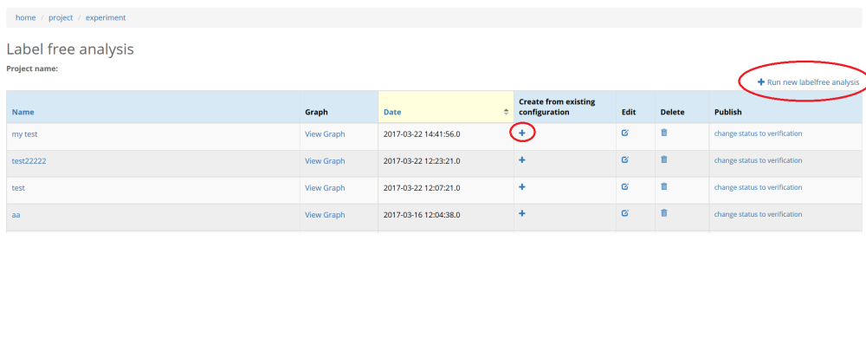View Graph for aa row
Screen dimensions: 866x358
coord(325,215)
